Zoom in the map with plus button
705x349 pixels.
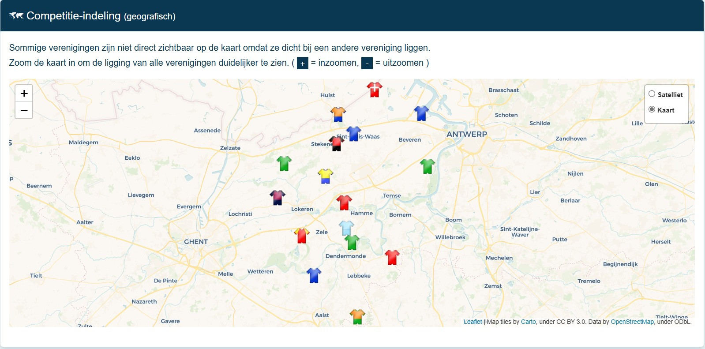[24, 94]
